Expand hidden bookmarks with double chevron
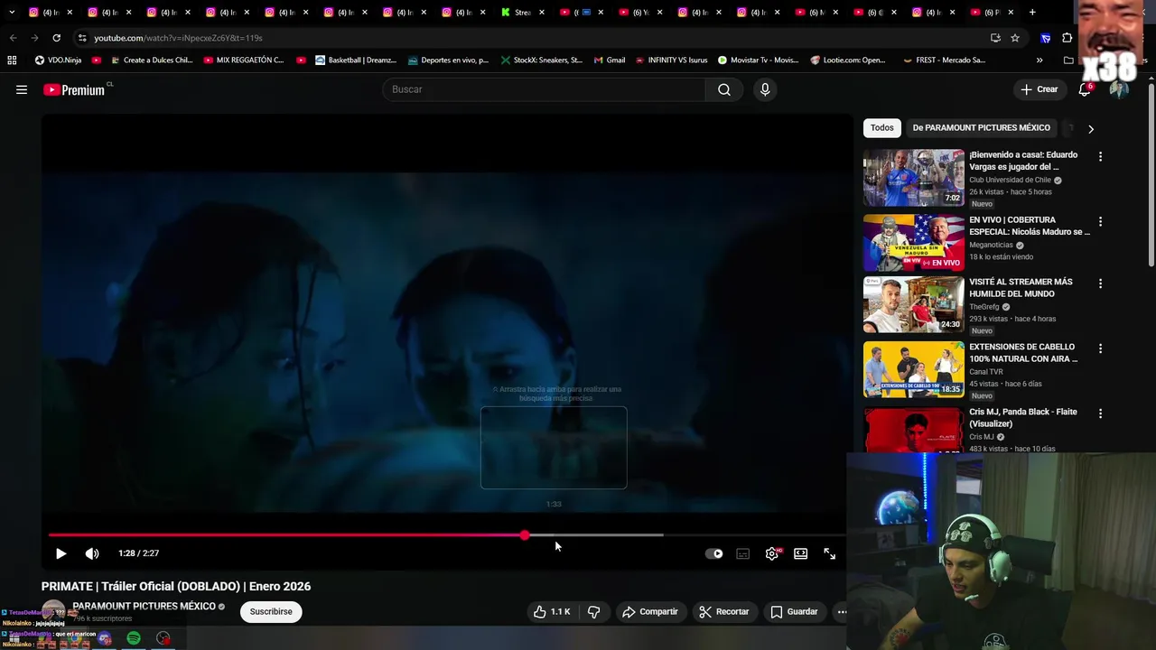The image size is (1156, 650). point(1039,60)
